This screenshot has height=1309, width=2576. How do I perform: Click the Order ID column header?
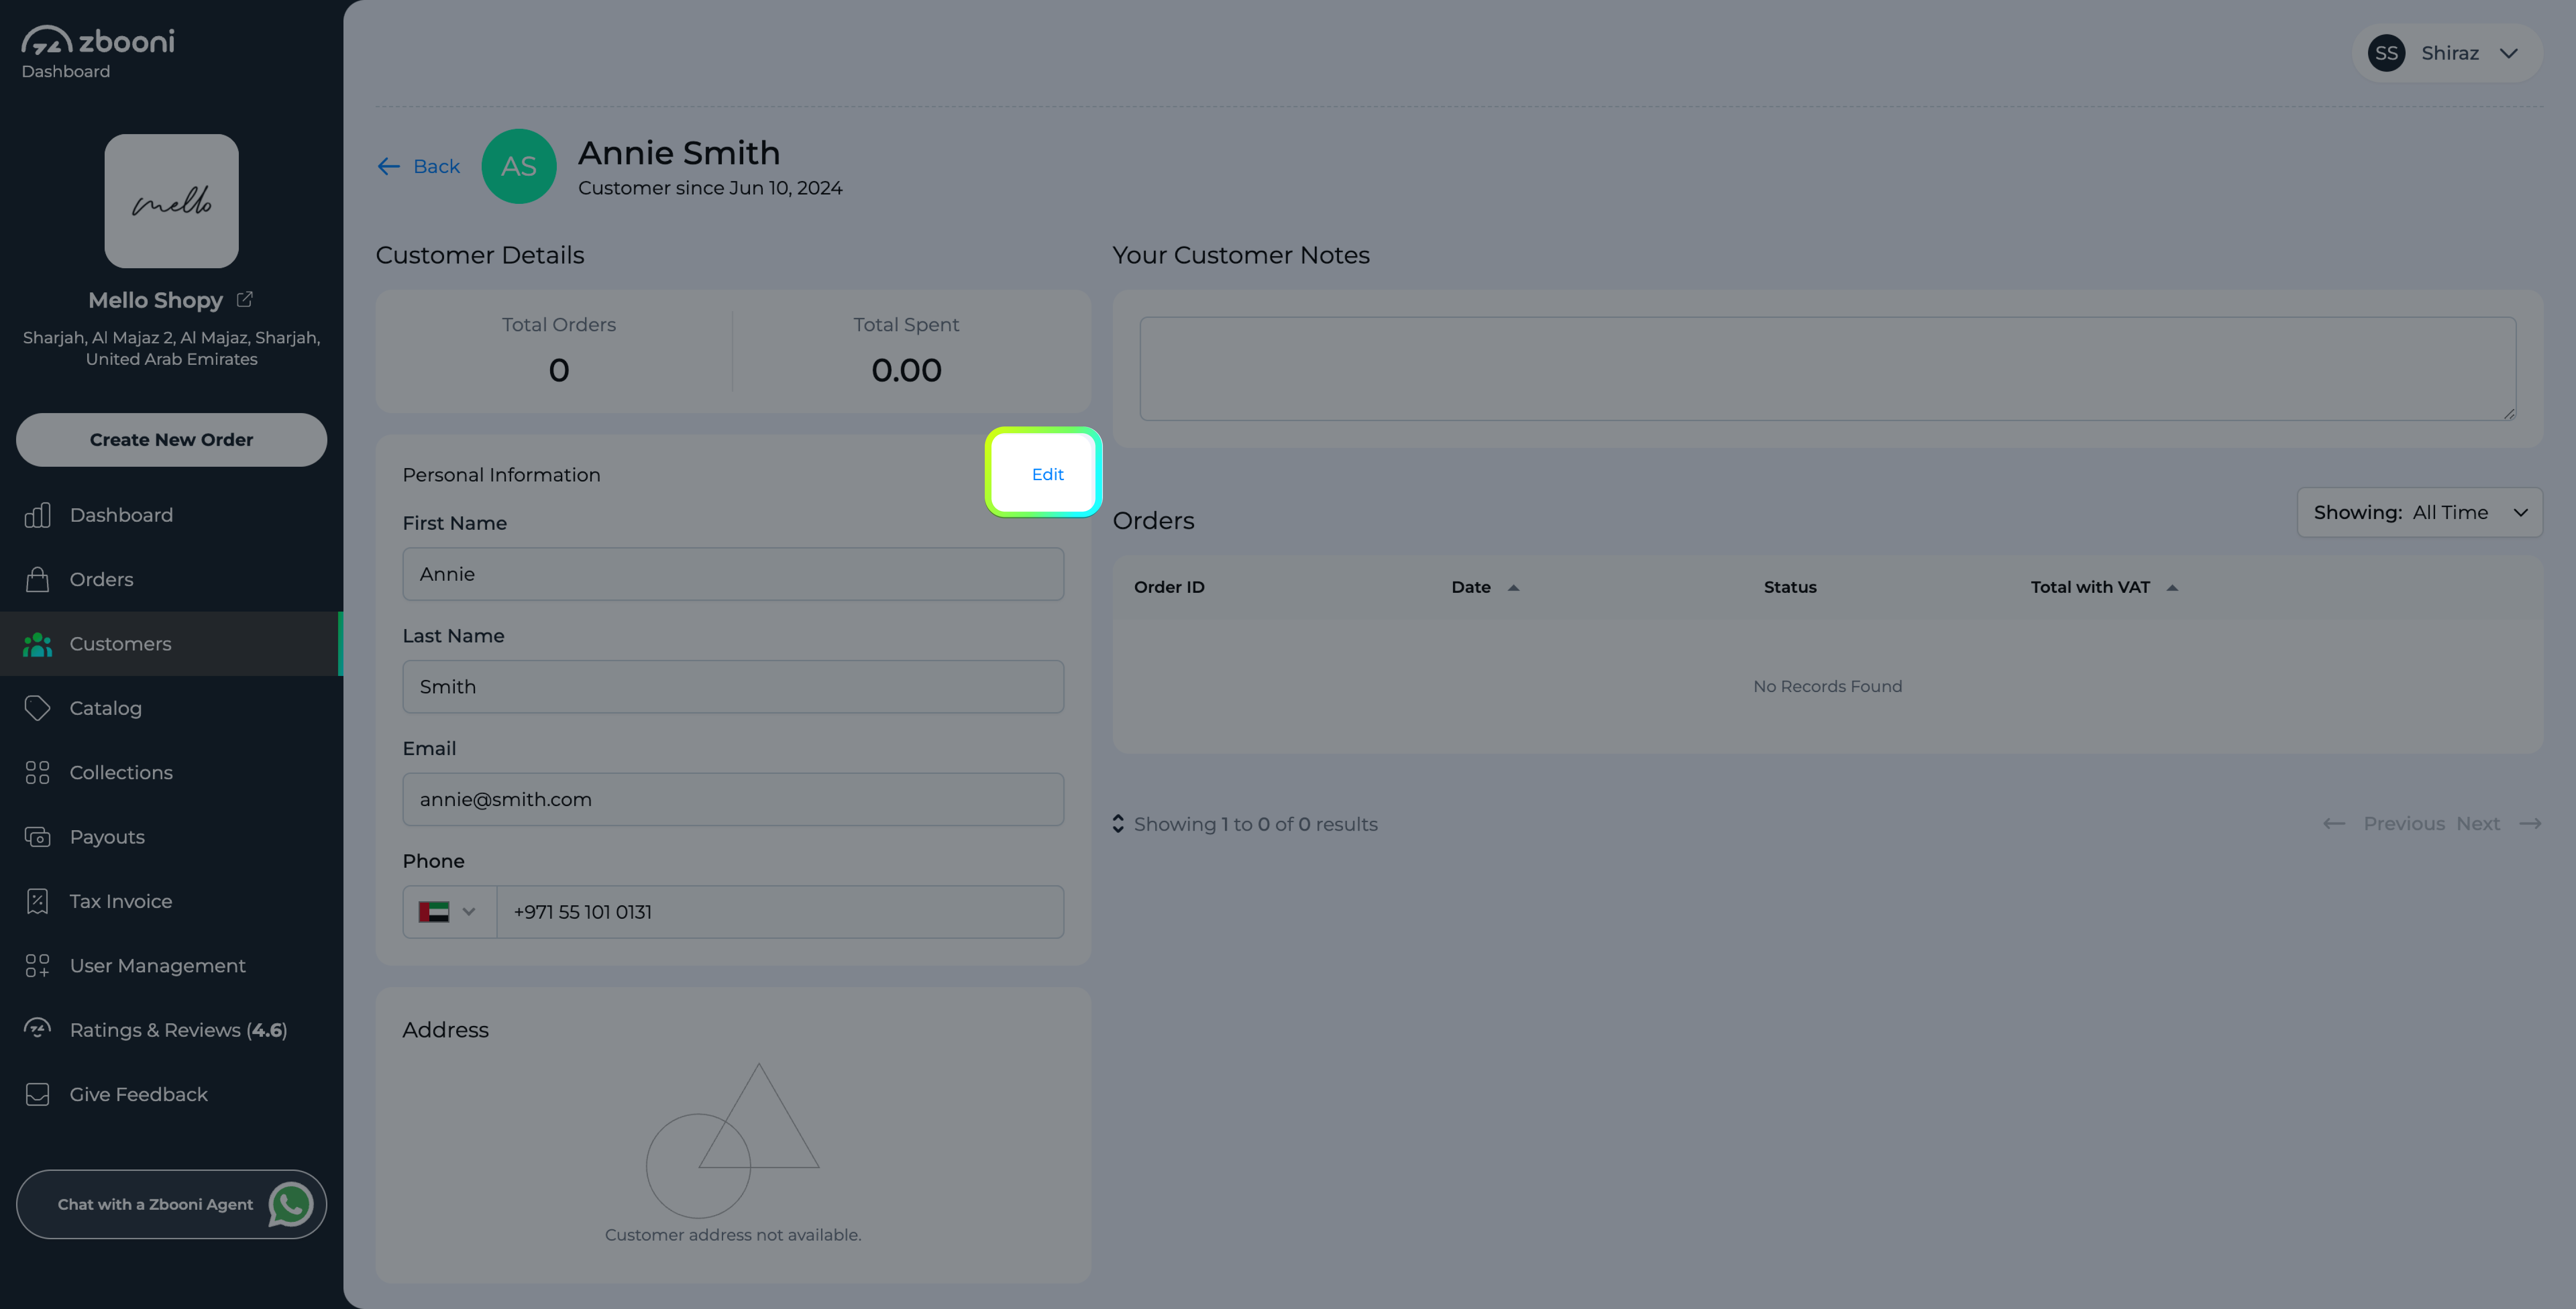click(1168, 587)
